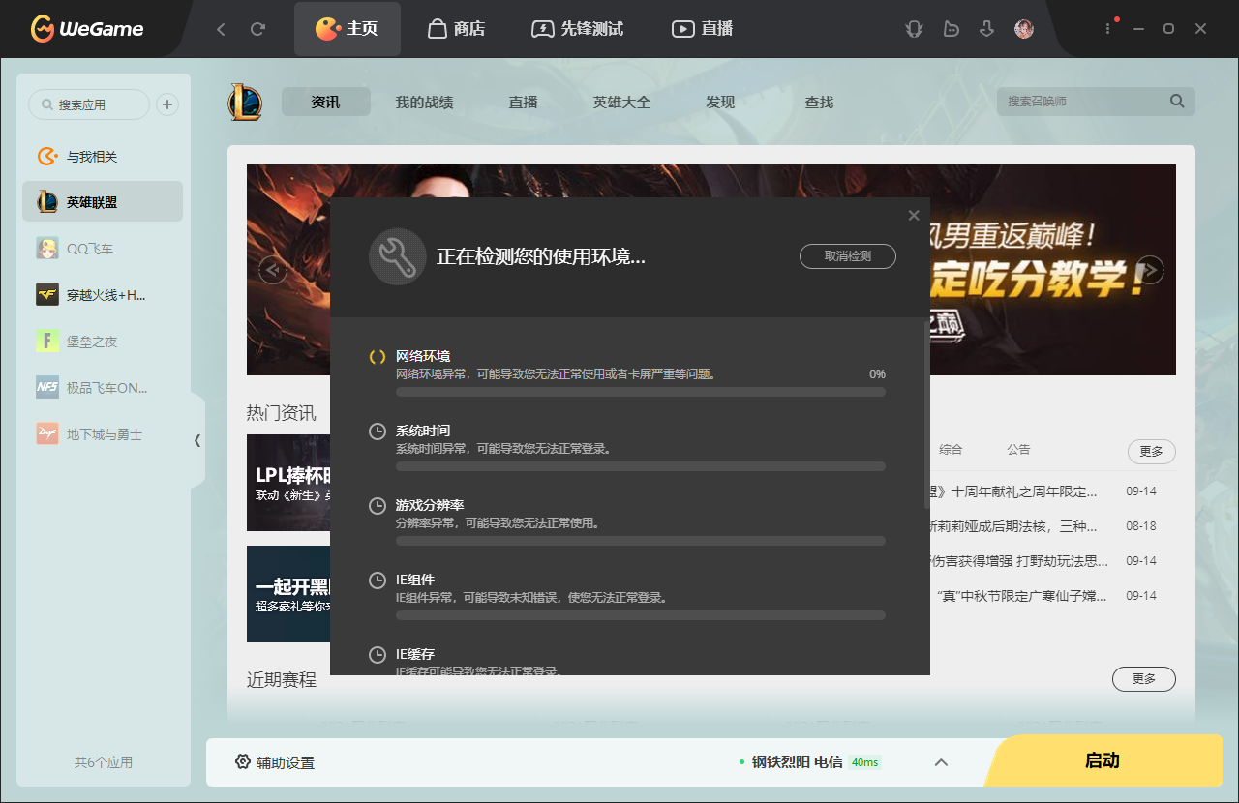Click 取消检测 button

[848, 256]
